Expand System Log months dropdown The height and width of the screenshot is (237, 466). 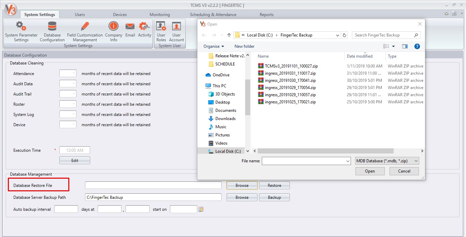(73, 115)
